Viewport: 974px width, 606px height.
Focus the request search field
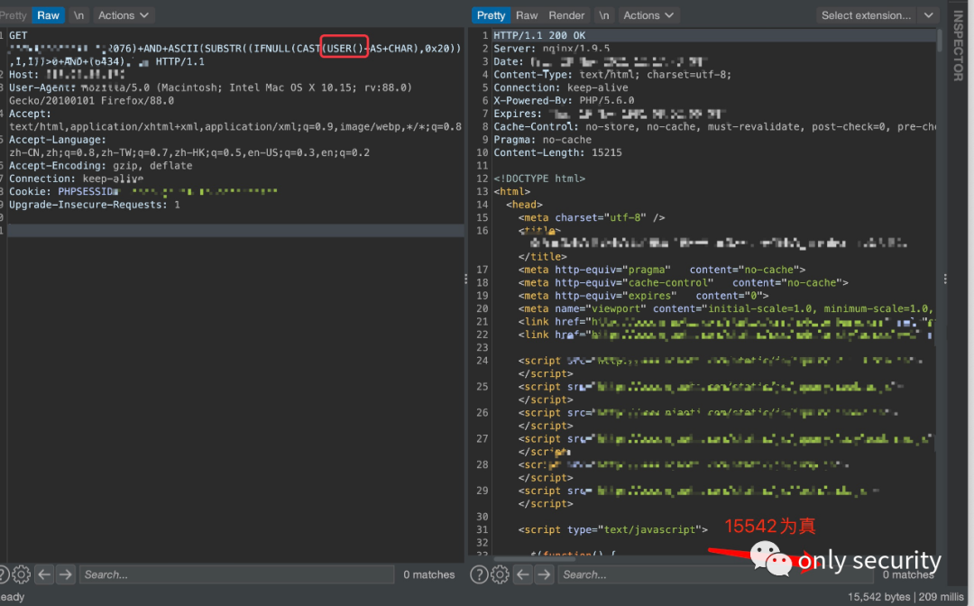pos(236,575)
